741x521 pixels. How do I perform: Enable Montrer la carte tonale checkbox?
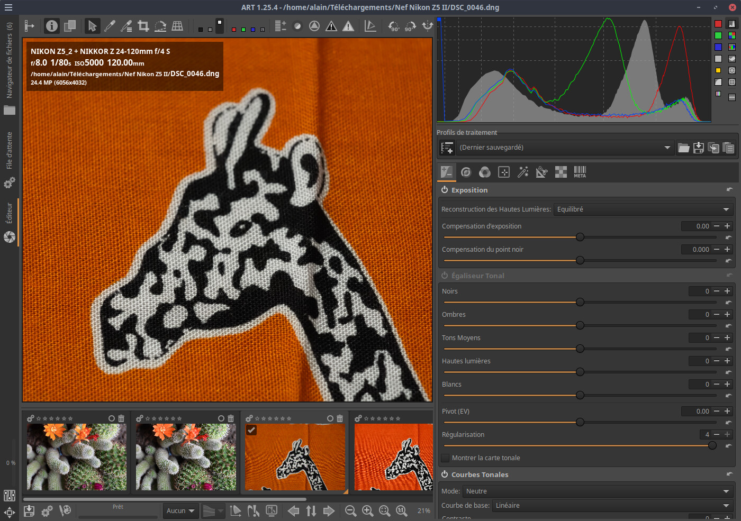tap(445, 458)
